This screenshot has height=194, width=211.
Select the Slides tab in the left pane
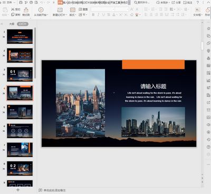pos(23,24)
